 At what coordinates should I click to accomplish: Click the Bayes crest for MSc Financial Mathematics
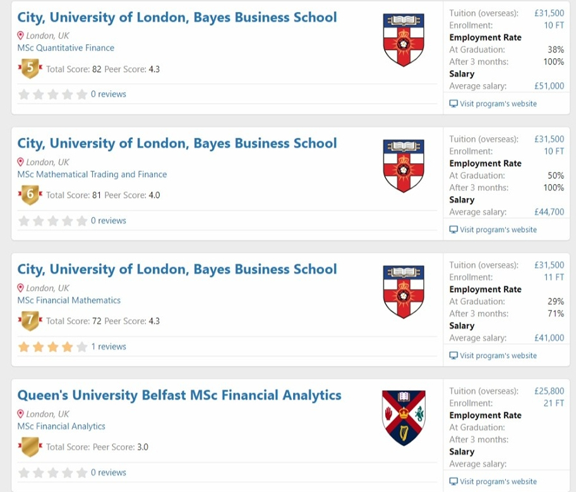pyautogui.click(x=404, y=292)
